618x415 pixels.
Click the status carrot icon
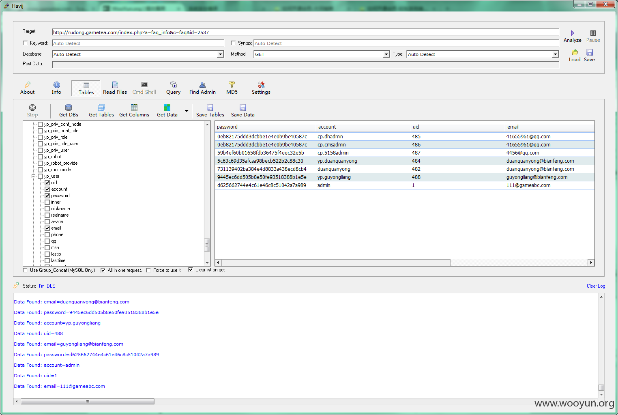[x=16, y=285]
